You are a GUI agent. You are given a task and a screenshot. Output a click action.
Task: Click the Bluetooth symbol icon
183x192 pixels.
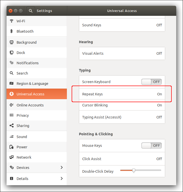tap(12, 31)
